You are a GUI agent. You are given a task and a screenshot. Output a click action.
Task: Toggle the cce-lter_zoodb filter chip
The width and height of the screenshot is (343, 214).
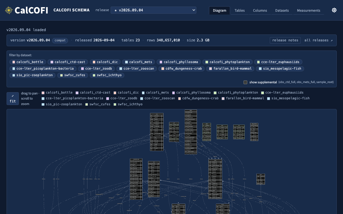(x=96, y=68)
